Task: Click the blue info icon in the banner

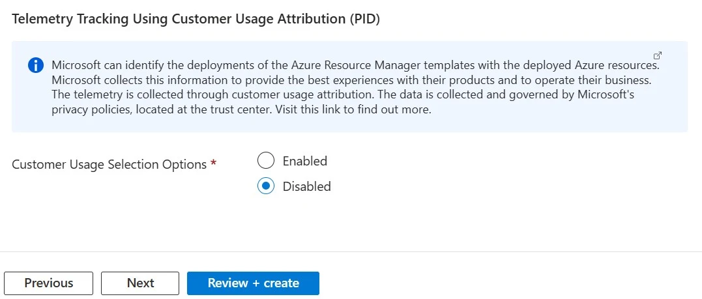Action: pyautogui.click(x=35, y=66)
